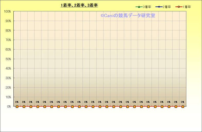Click the ©Caniの競馬データ研究室 watermark text
Viewport: 202px width, 132px height.
128,16
